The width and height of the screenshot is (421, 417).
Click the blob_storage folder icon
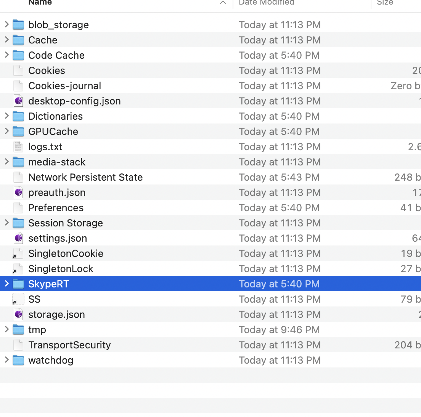tap(18, 25)
